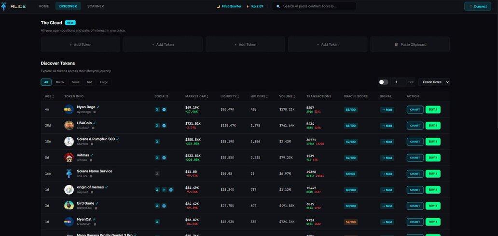Viewport: 498px width, 236px height.
Task: Toggle the quick-buy switch beside SOL amount
Action: coord(383,82)
